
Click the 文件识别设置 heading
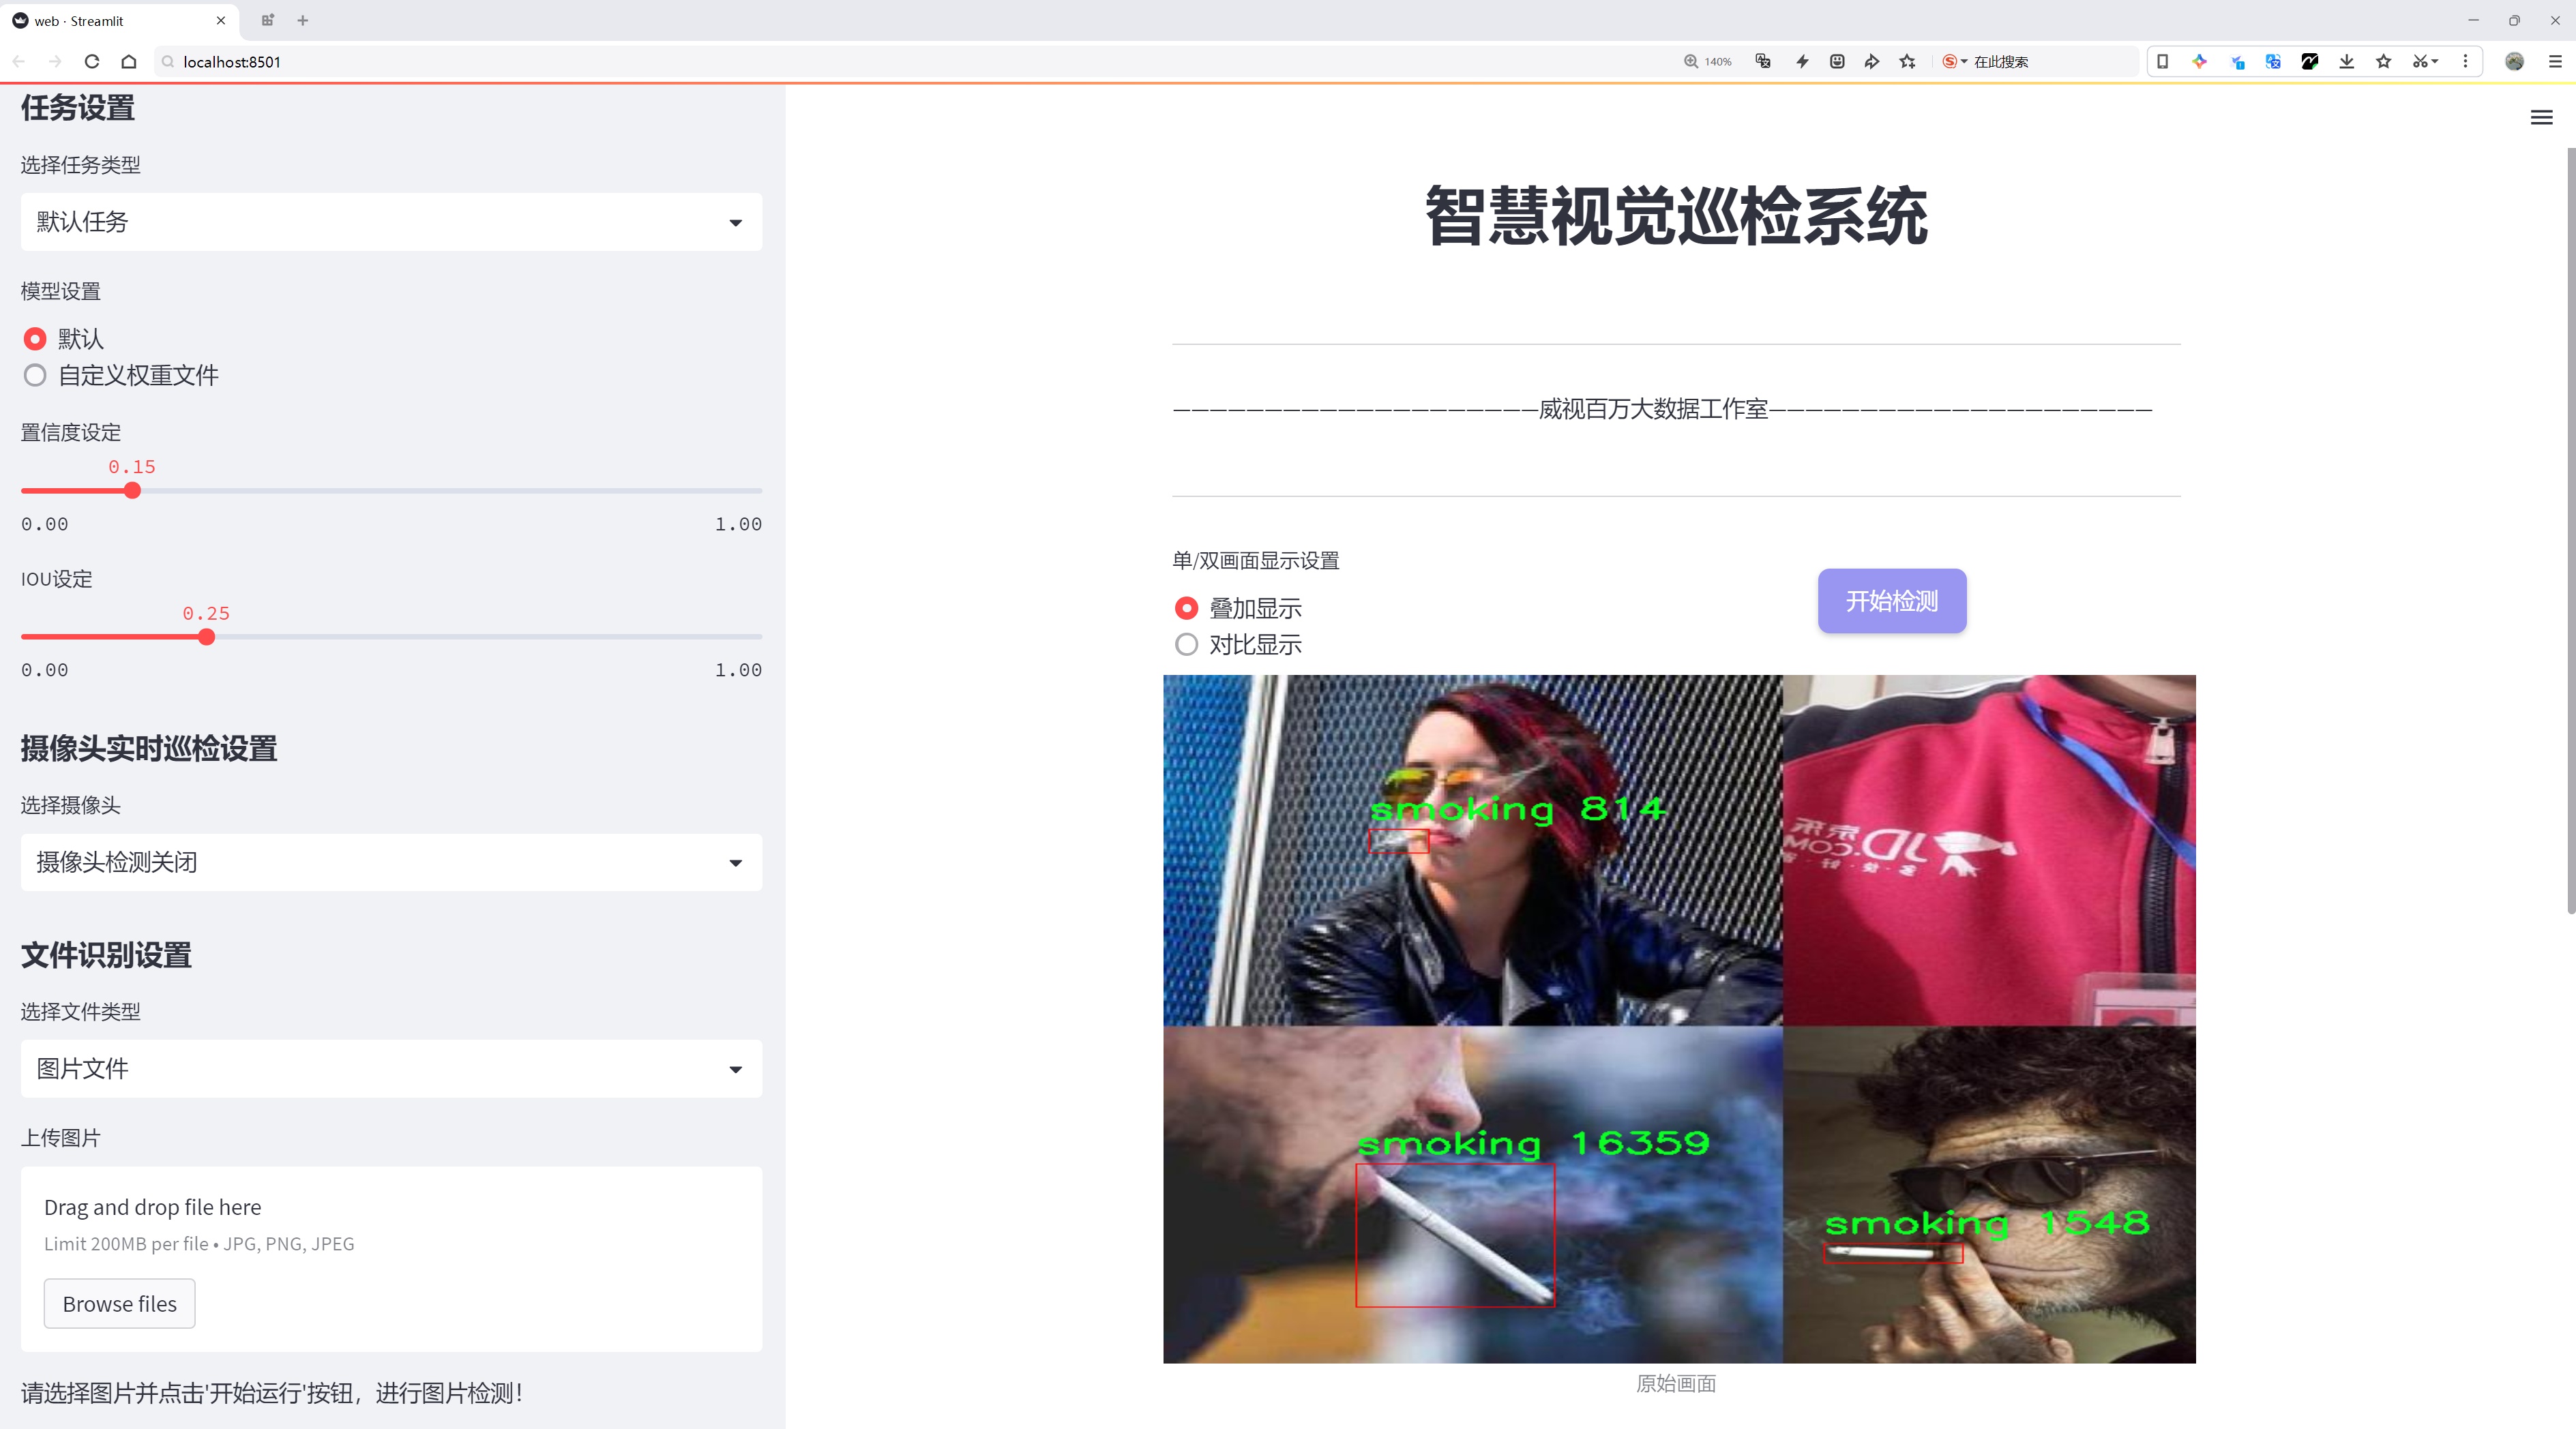point(106,955)
